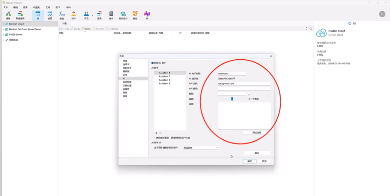Expand the P1605 Server tree node
The height and width of the screenshot is (196, 390).
click(3, 35)
